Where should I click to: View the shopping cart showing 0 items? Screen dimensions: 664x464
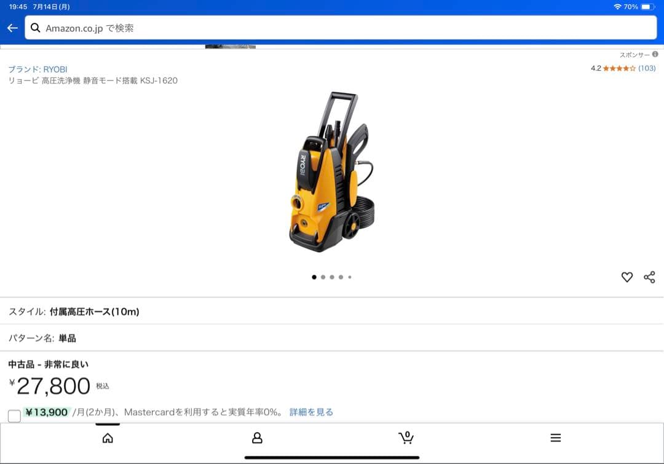[x=406, y=438]
